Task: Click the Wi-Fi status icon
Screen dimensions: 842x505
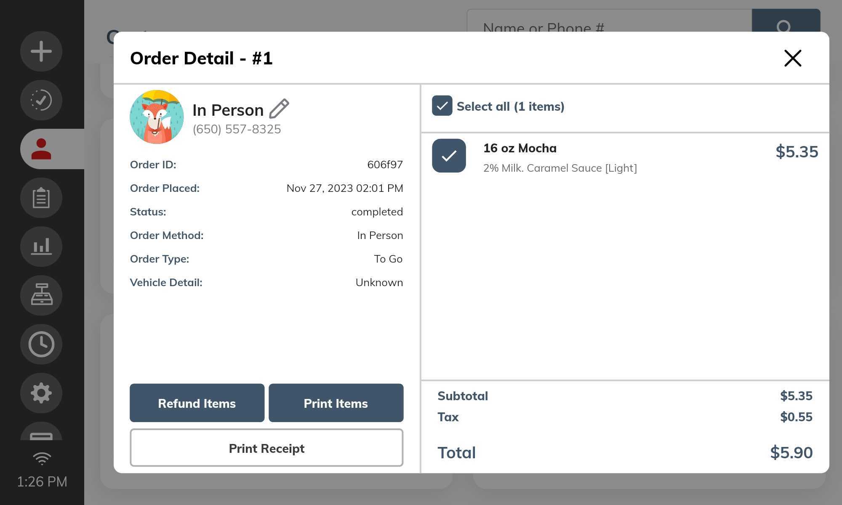Action: 42,458
